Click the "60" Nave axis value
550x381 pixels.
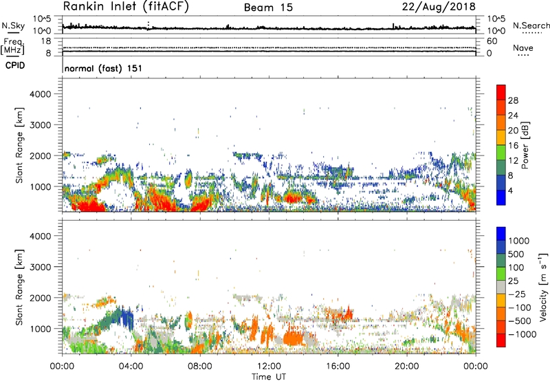pos(492,41)
